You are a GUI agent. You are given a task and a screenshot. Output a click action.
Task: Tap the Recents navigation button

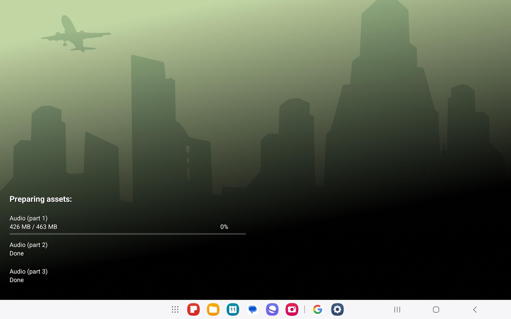pos(397,309)
